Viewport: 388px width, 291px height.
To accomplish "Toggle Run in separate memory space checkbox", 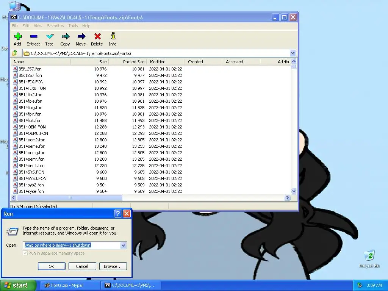I will (x=25, y=253).
